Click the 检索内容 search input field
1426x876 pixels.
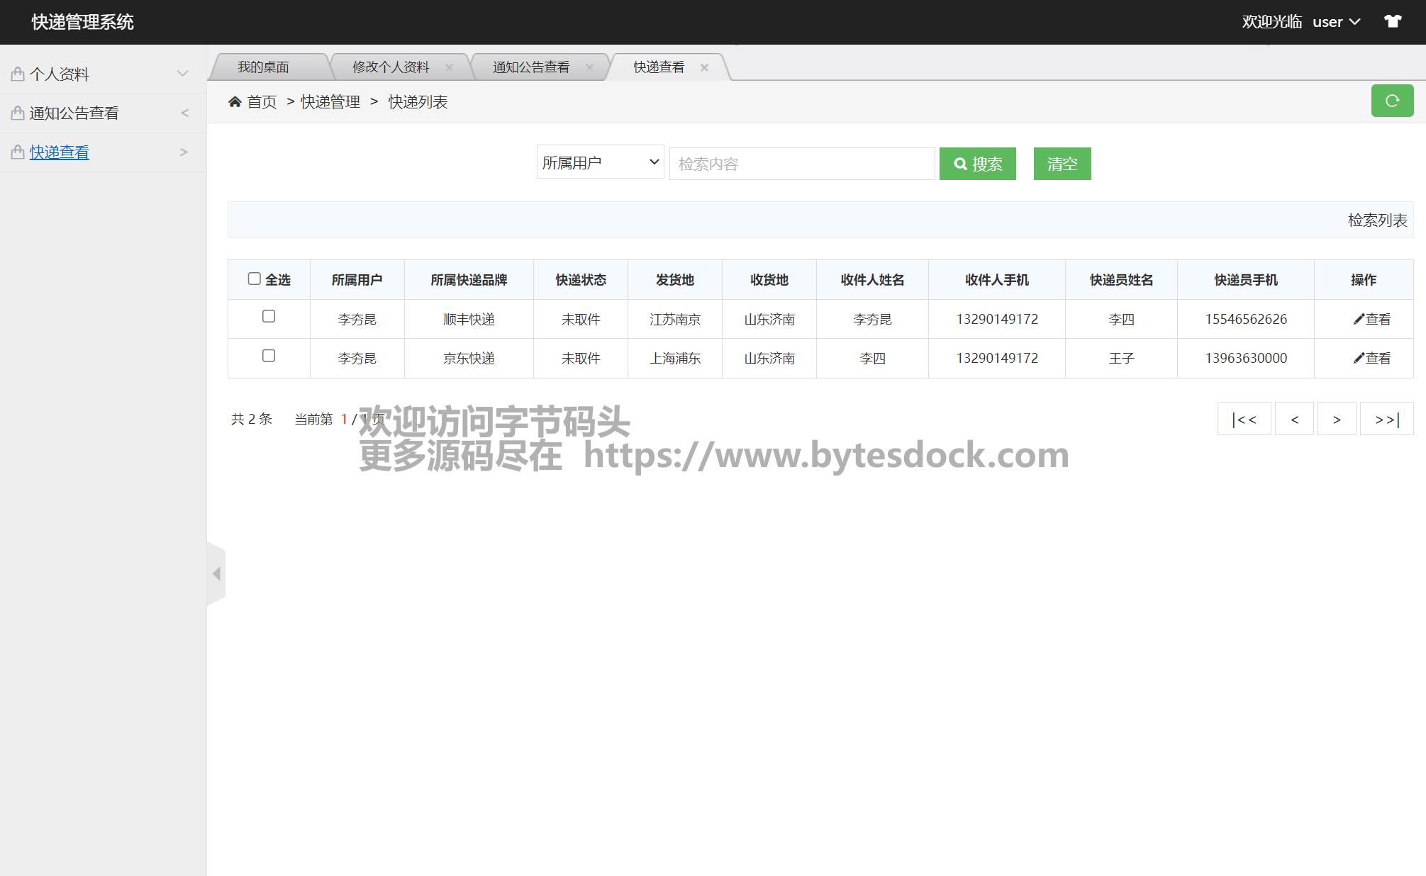click(801, 164)
